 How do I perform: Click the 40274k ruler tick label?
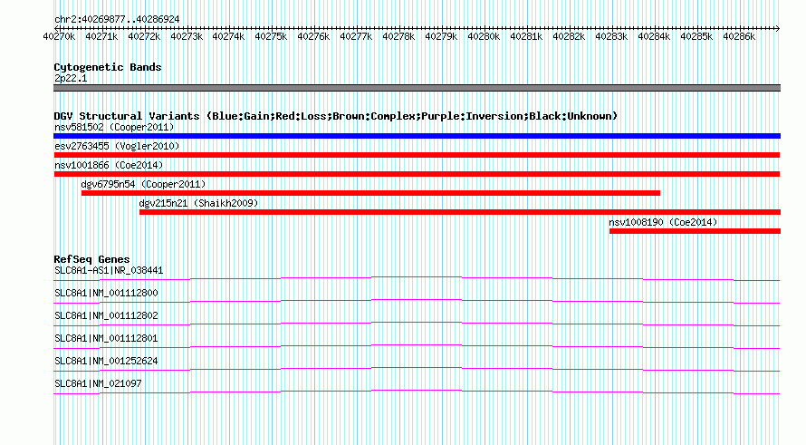pyautogui.click(x=228, y=36)
